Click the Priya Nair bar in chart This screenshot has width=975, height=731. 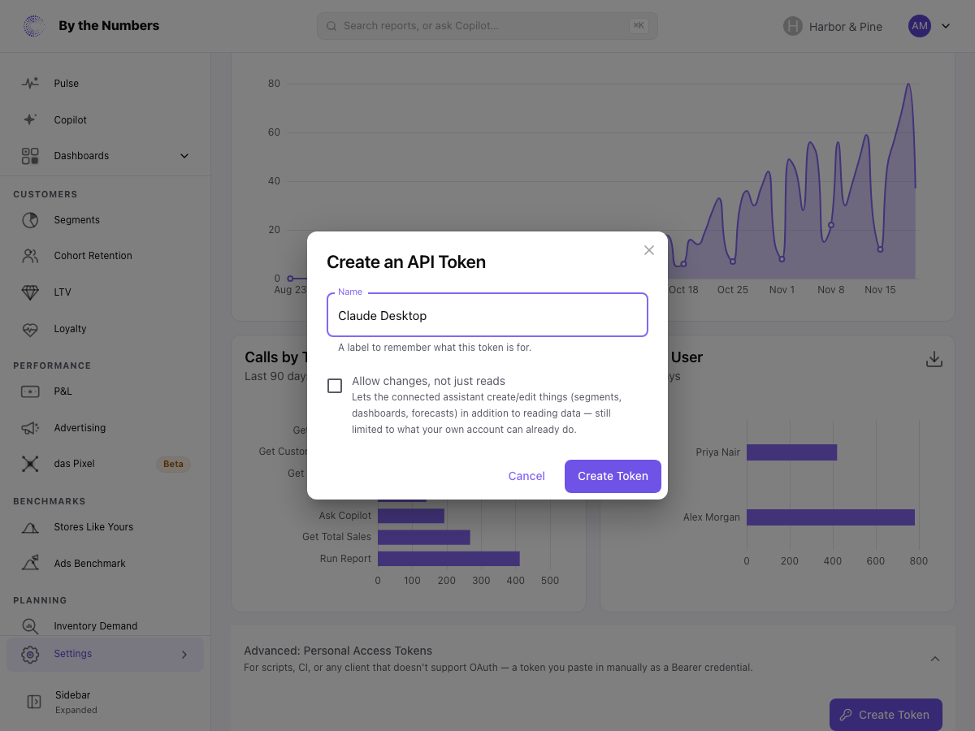[x=791, y=452]
